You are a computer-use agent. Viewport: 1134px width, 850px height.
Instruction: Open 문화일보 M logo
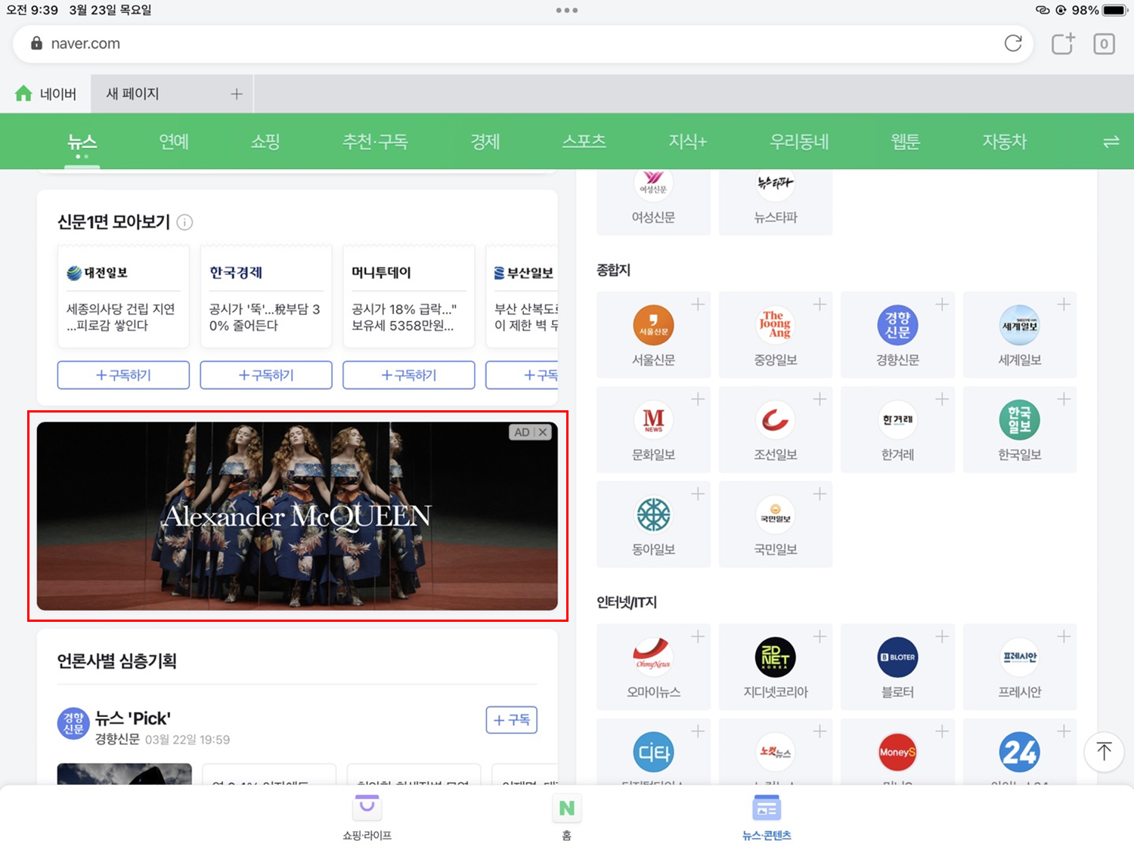(653, 420)
